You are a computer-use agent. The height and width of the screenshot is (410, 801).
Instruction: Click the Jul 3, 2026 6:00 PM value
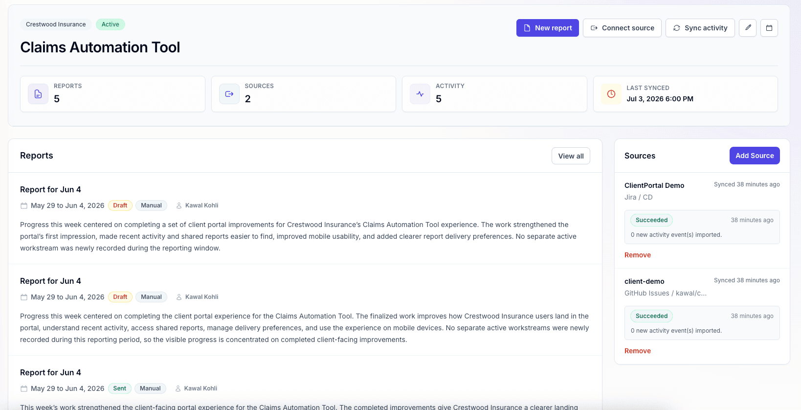(660, 99)
